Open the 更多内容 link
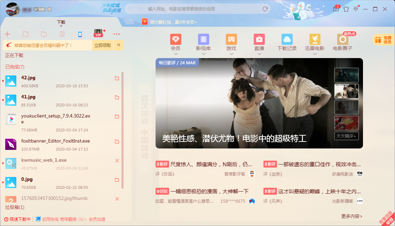This screenshot has height=226, width=395. click(350, 215)
